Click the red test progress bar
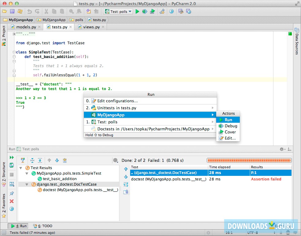301x236 pixels. pos(249,160)
